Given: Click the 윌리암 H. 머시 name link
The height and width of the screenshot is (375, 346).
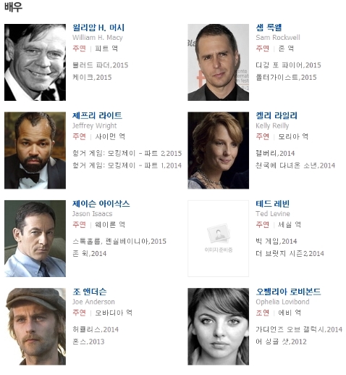Looking at the screenshot, I should 98,28.
